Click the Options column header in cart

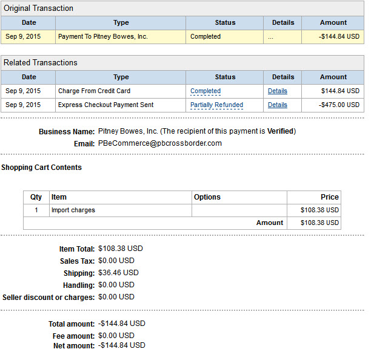[207, 197]
